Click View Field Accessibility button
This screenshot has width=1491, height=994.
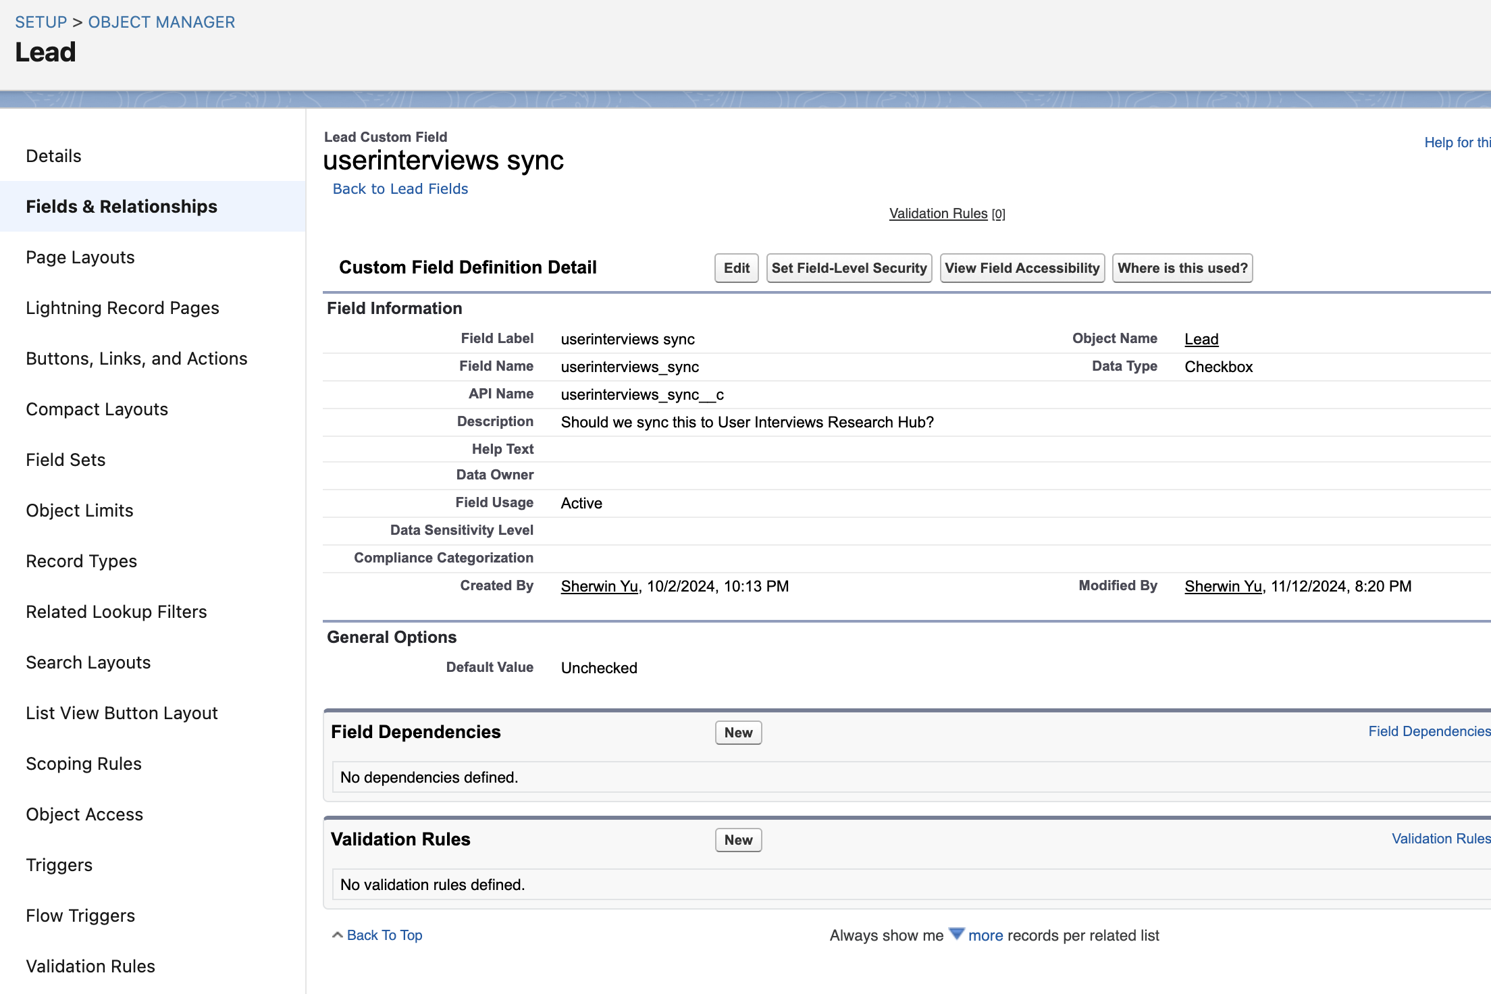(1022, 268)
